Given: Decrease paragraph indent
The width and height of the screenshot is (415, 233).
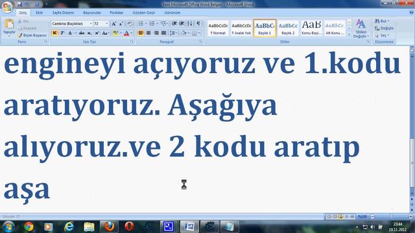Looking at the screenshot, I should [174, 24].
